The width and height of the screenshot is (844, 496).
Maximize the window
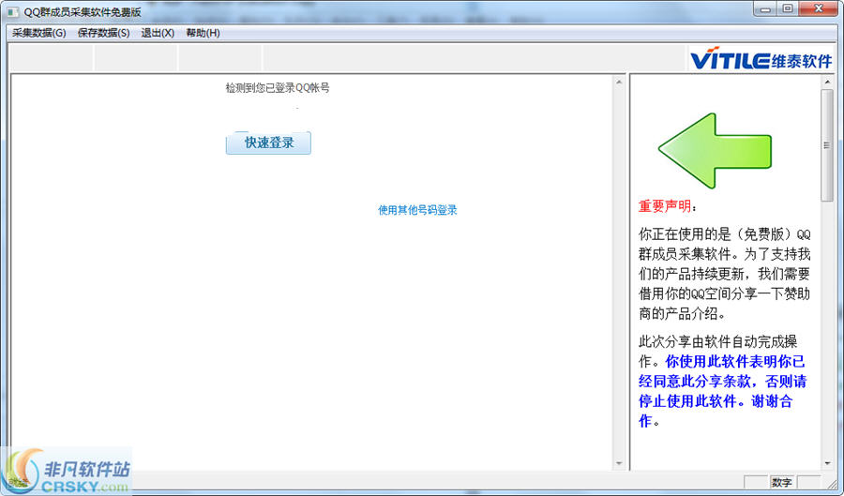pos(788,9)
